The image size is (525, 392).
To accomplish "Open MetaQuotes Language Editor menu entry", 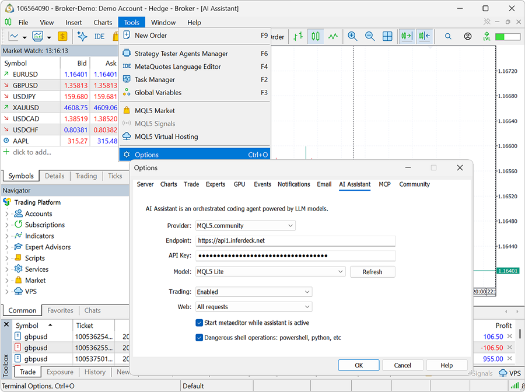I will (194, 66).
